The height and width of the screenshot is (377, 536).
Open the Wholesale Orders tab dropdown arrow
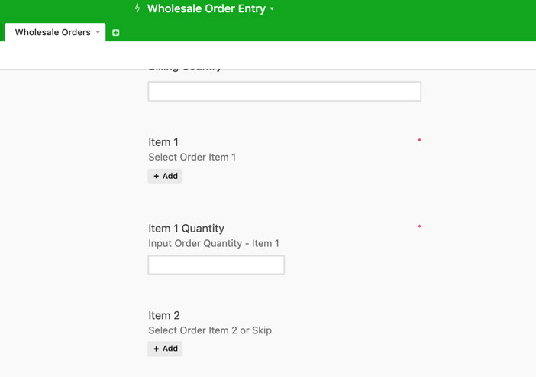pos(98,32)
